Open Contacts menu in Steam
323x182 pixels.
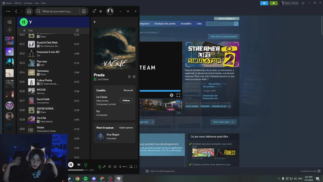28,3
